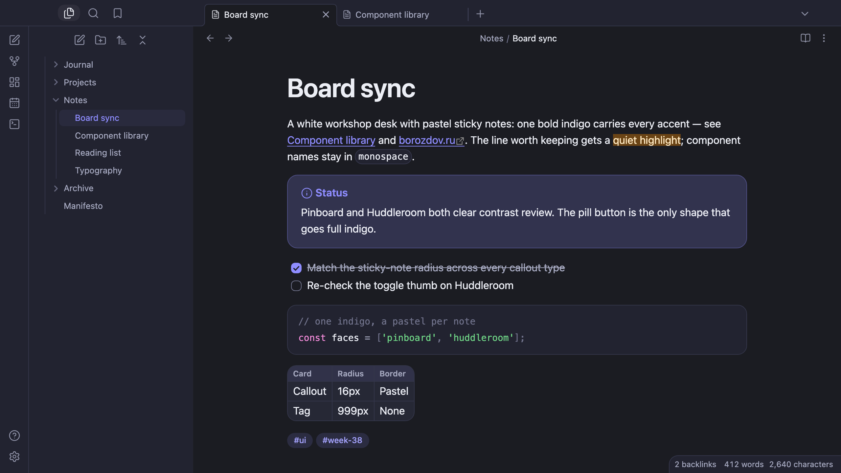Select the Board sync tab
This screenshot has width=841, height=473.
click(x=271, y=15)
